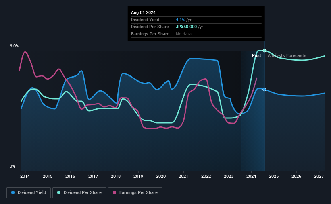Click the Past label in the chart
Screen dimensions: 331x204
pyautogui.click(x=256, y=55)
